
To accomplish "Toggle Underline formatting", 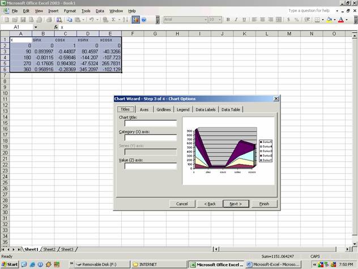I will (x=244, y=20).
